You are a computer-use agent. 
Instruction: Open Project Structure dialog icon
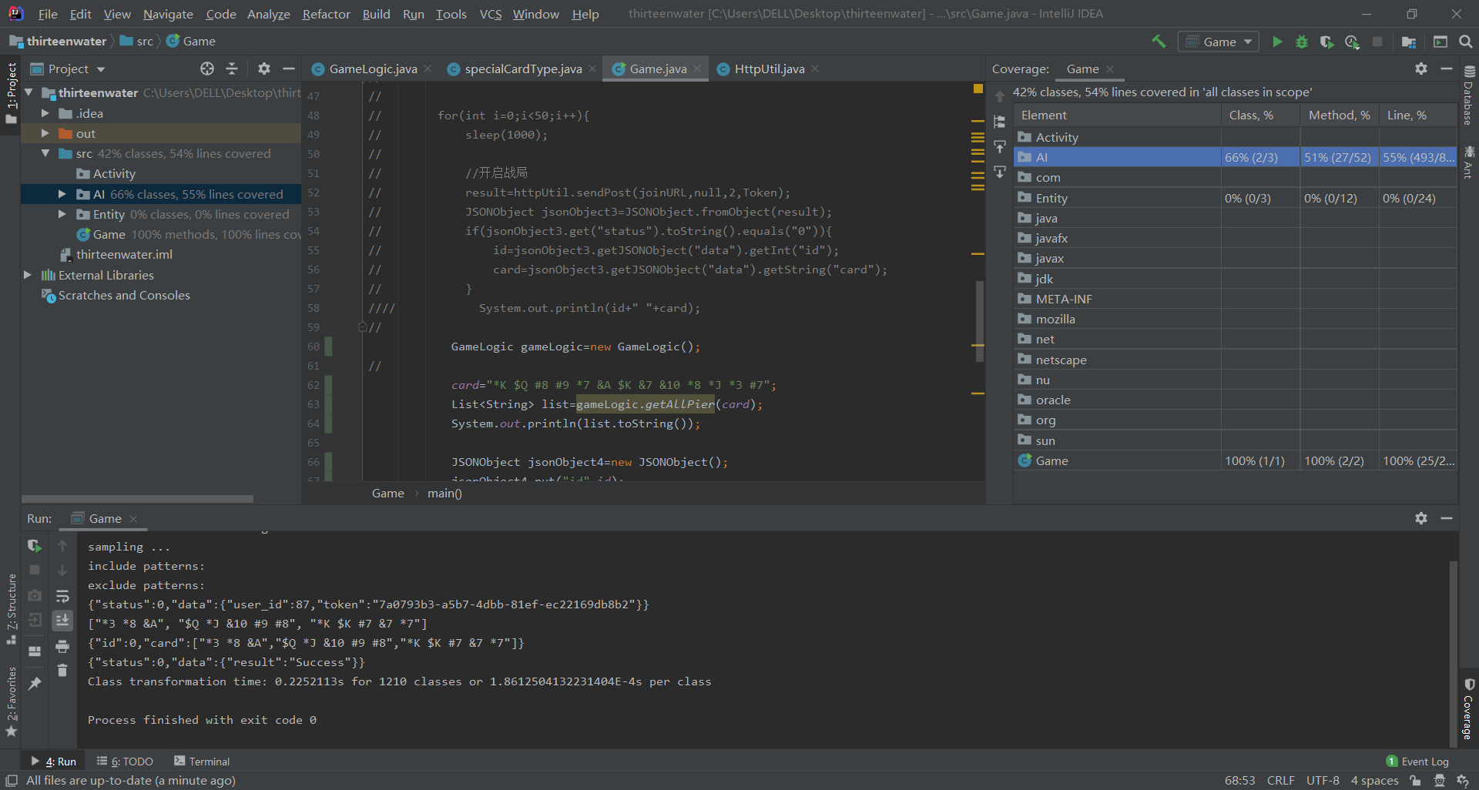click(x=1409, y=42)
